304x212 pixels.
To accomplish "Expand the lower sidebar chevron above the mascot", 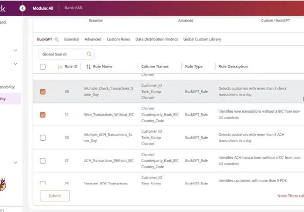I will 15,163.
